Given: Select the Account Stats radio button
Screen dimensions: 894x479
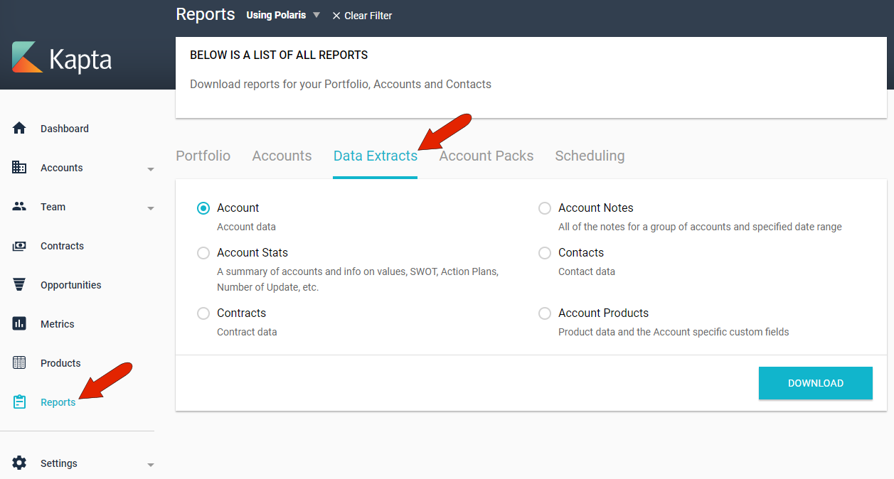Looking at the screenshot, I should pyautogui.click(x=203, y=252).
